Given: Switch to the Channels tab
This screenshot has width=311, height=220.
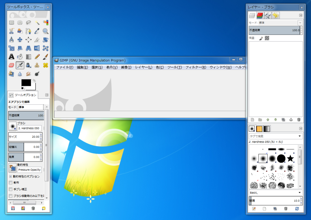Looking at the screenshot, I should (260, 15).
